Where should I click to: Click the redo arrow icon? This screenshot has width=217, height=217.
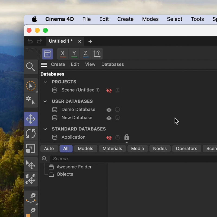[x=39, y=41]
